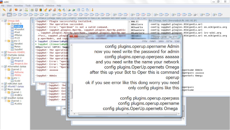Open the View menu
The height and width of the screenshot is (130, 230).
point(9,6)
